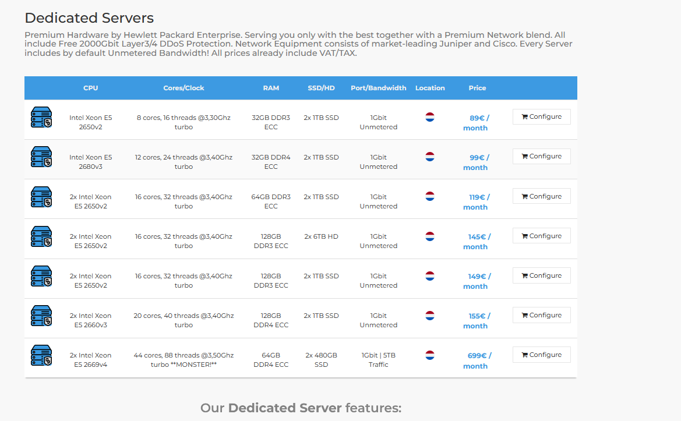Click server icon in the 119€ row

coord(41,197)
